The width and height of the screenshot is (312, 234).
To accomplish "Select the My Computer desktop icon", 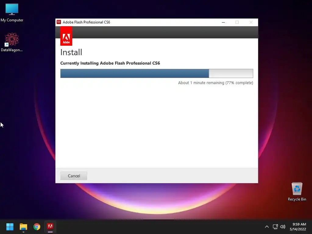I will pos(12,13).
